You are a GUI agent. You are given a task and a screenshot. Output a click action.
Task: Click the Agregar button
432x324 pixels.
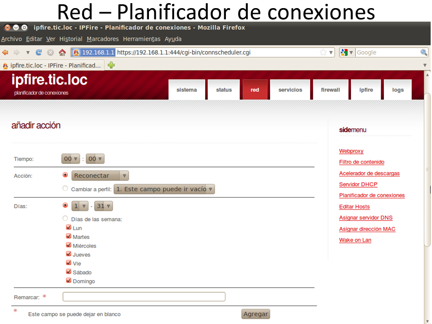[256, 314]
